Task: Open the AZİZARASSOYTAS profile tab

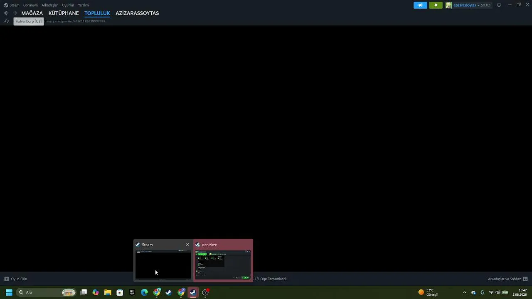Action: pyautogui.click(x=137, y=13)
